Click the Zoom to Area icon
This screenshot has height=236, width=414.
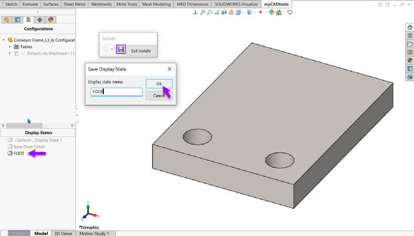click(x=209, y=12)
